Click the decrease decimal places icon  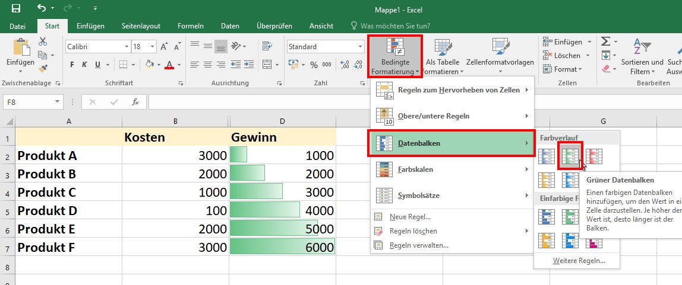[x=358, y=65]
